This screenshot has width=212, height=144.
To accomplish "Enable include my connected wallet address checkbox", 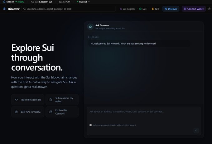I will point(91,125).
